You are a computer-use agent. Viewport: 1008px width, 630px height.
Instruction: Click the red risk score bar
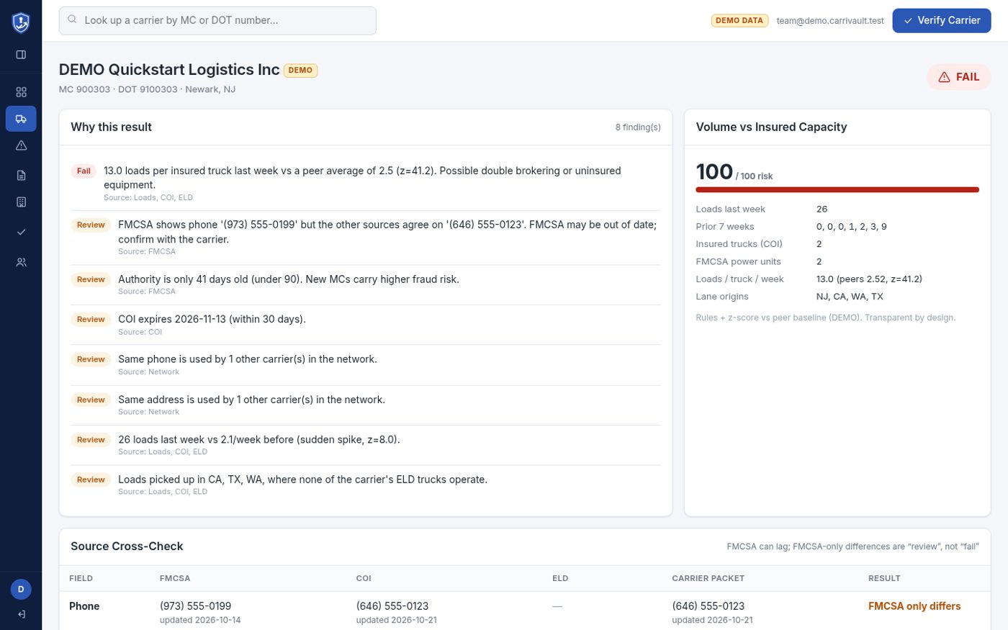(x=837, y=190)
